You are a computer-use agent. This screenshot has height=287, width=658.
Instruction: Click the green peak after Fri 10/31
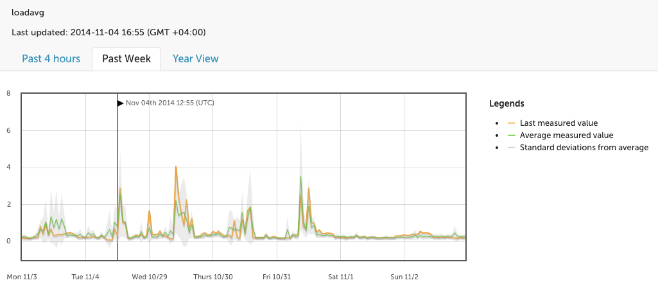(x=300, y=177)
